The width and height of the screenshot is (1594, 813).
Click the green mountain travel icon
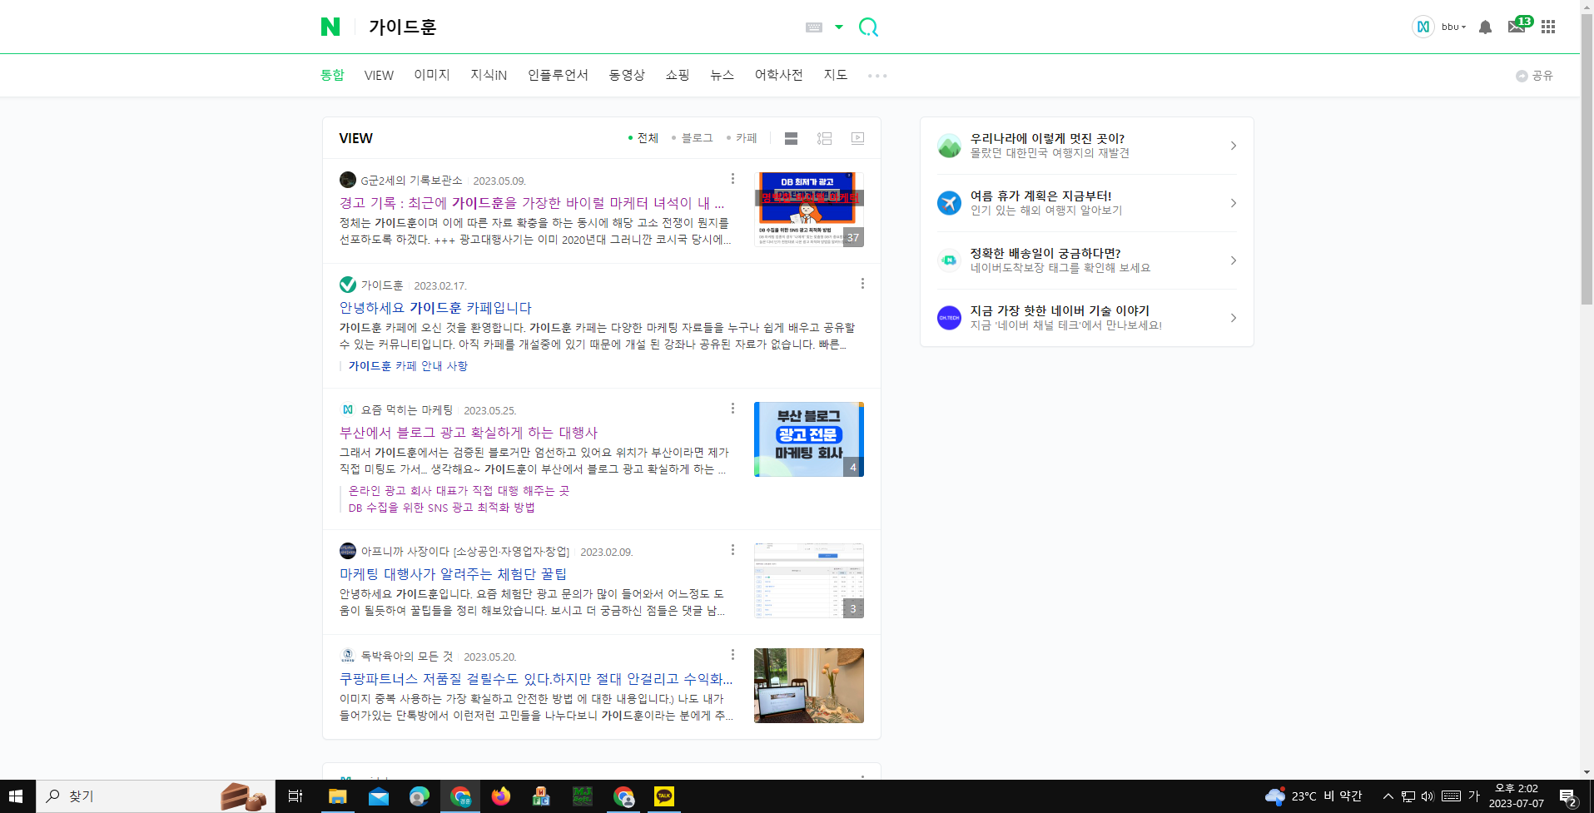coord(949,146)
